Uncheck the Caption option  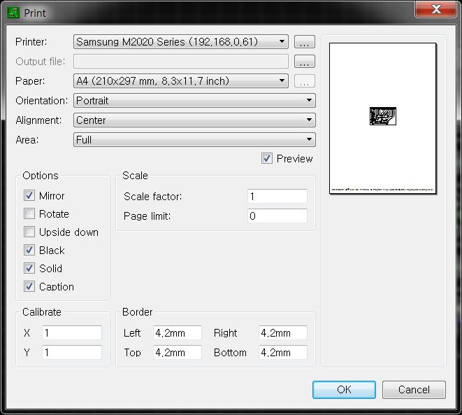pyautogui.click(x=29, y=286)
